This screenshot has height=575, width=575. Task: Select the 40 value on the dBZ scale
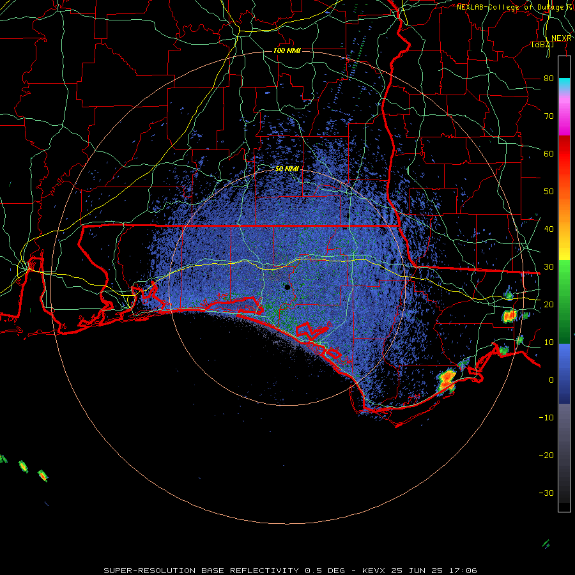(549, 229)
